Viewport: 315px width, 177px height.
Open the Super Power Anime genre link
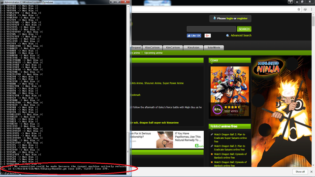(173, 83)
